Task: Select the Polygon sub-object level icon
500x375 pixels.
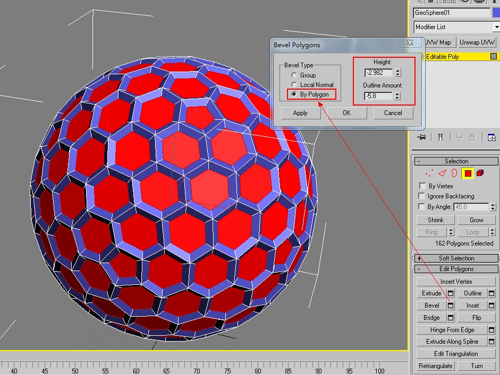Action: (x=468, y=173)
